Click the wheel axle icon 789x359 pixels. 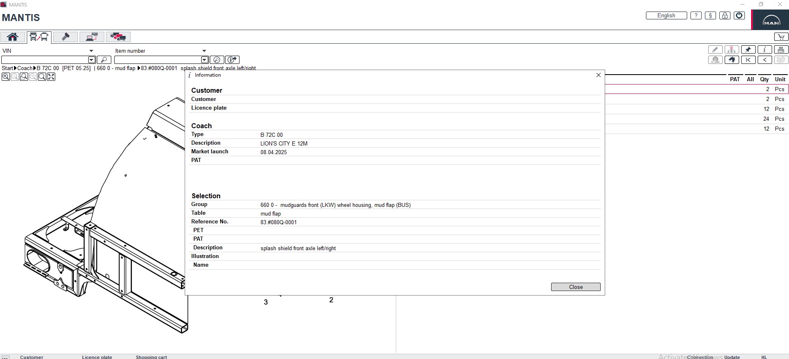tap(715, 60)
